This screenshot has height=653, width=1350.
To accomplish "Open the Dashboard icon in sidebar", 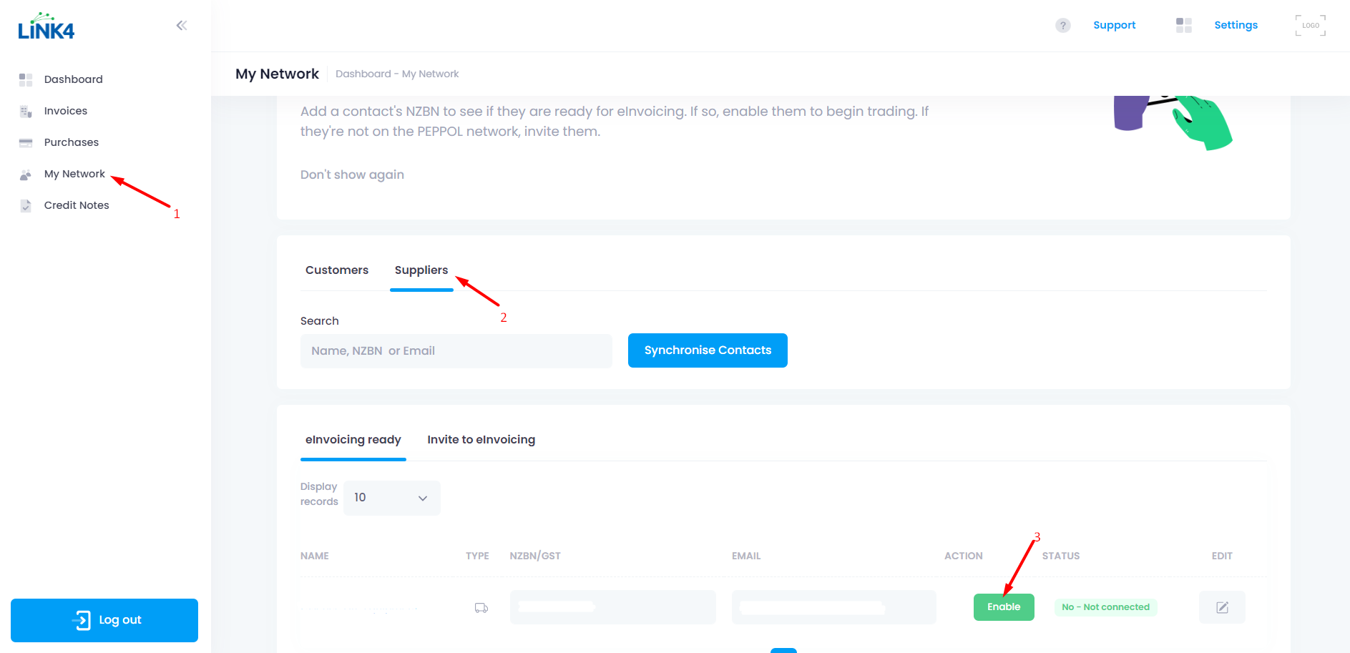I will coord(26,79).
